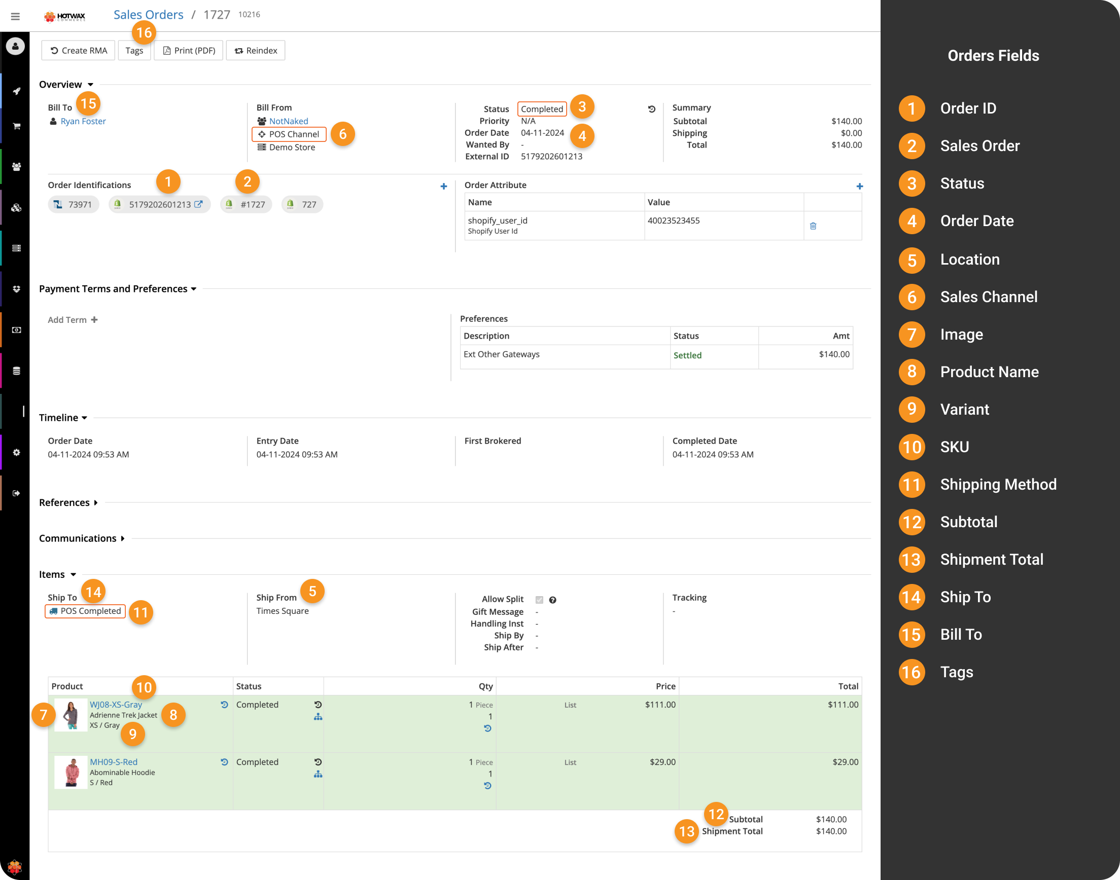Open the Ryan Foster customer link
Image resolution: width=1120 pixels, height=880 pixels.
click(x=83, y=121)
